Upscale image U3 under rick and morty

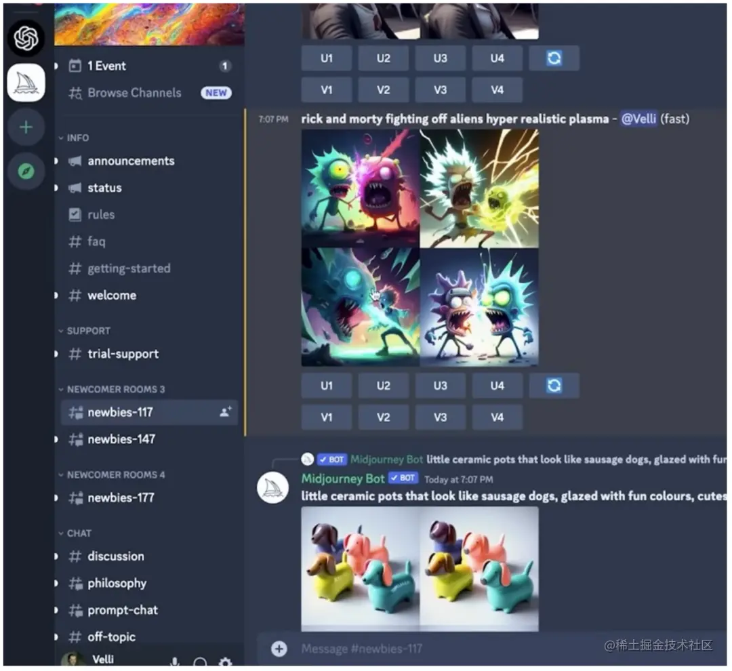point(441,386)
